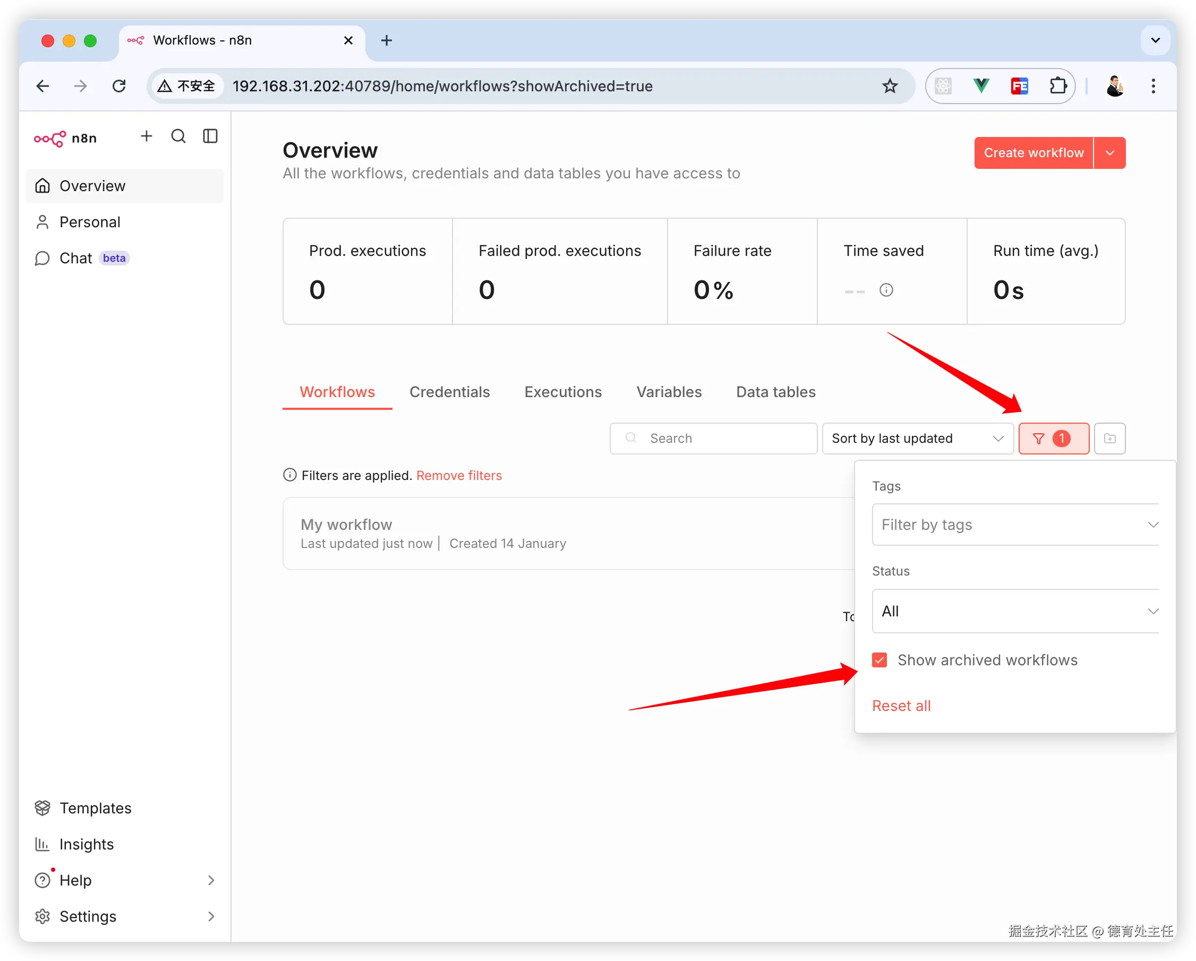
Task: Open search via sidebar magnifier icon
Action: coord(178,136)
